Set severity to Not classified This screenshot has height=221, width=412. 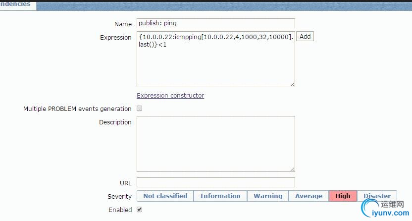pyautogui.click(x=165, y=196)
